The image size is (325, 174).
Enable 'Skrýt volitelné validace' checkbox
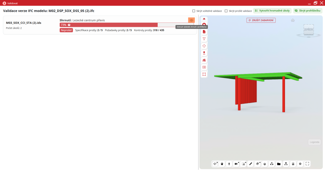194,11
